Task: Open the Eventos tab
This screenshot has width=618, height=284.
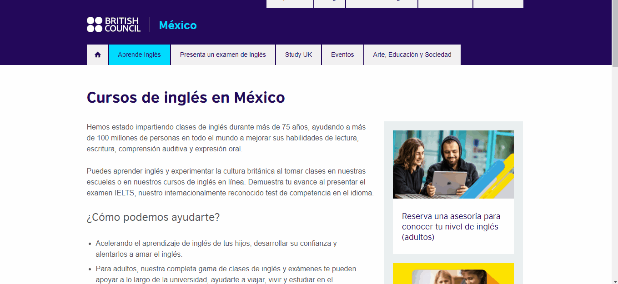Action: (x=342, y=55)
